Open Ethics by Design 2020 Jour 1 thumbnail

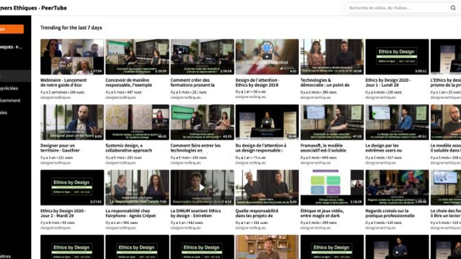click(x=397, y=56)
